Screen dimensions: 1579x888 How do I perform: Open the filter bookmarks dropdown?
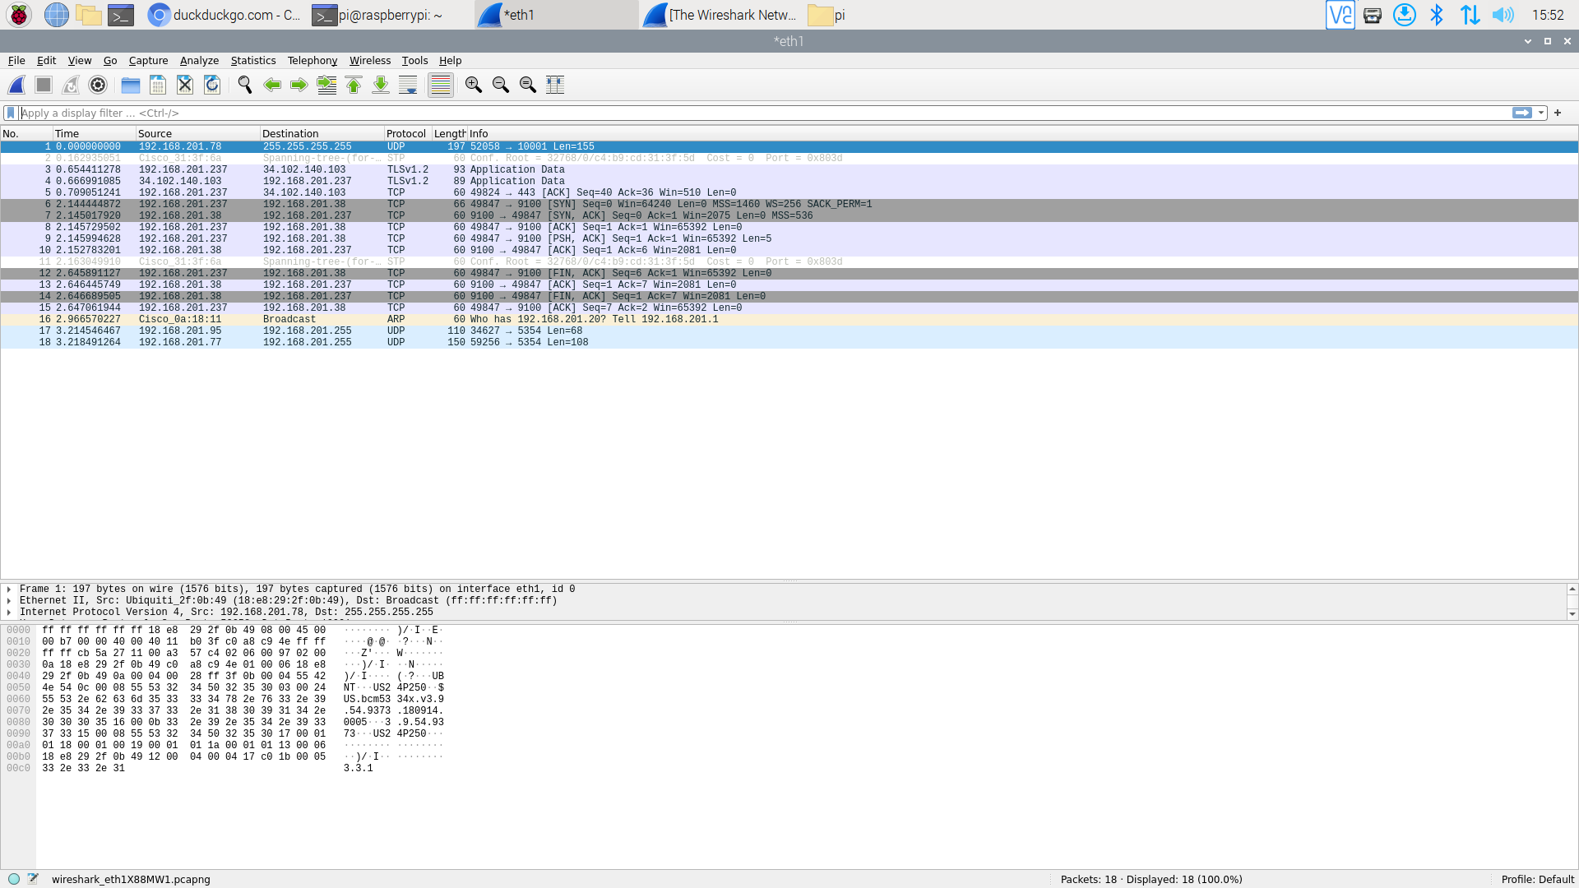coord(11,113)
